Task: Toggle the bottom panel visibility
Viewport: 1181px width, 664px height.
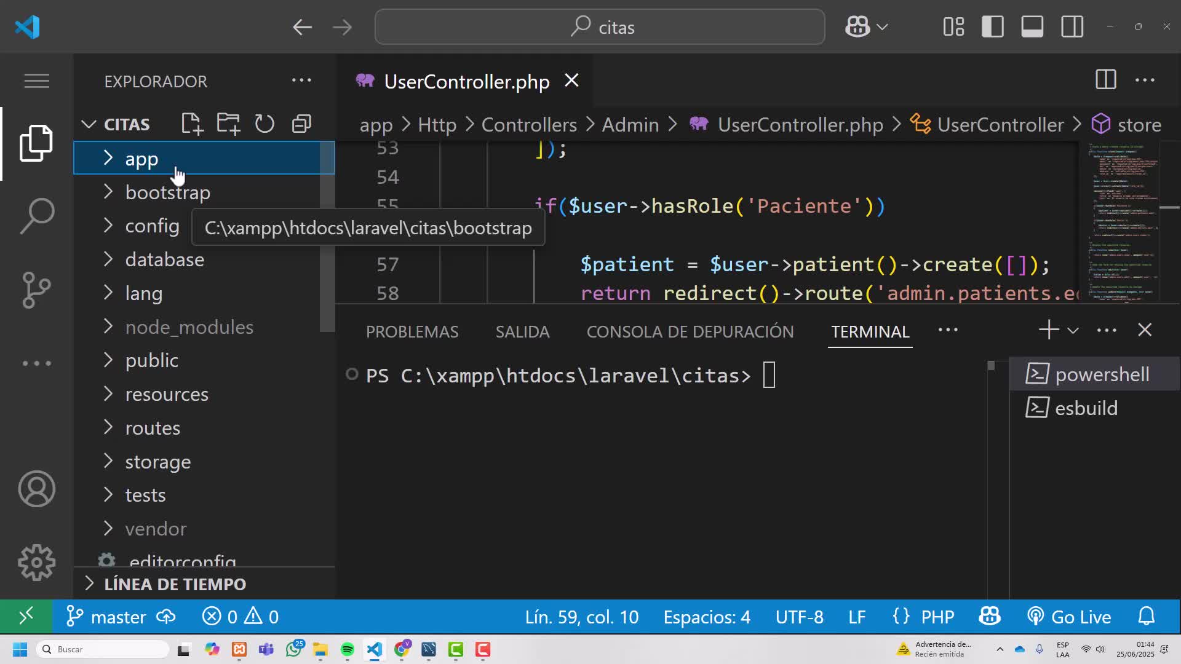Action: click(x=1032, y=26)
